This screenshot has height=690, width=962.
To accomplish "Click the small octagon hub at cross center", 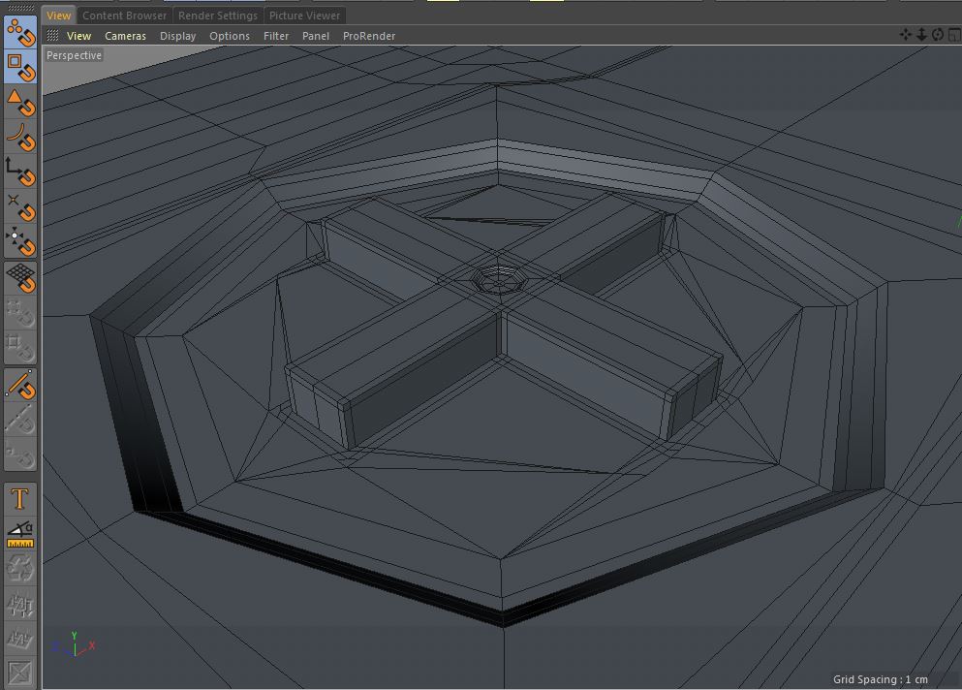I will coord(500,280).
